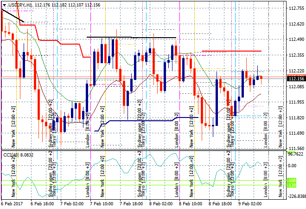
Task: Click the 0.00 CCI scale value
Action: (292, 166)
